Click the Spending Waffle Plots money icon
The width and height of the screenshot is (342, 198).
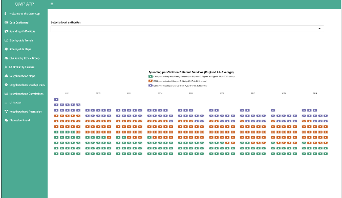pyautogui.click(x=6, y=31)
